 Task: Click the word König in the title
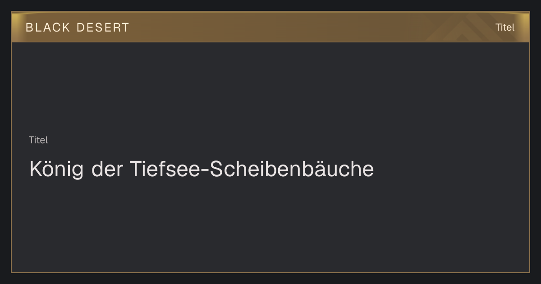click(x=57, y=169)
